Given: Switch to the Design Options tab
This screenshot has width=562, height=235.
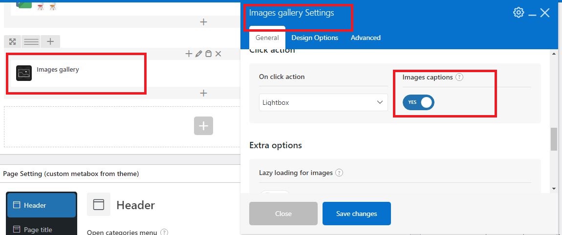Looking at the screenshot, I should point(315,38).
